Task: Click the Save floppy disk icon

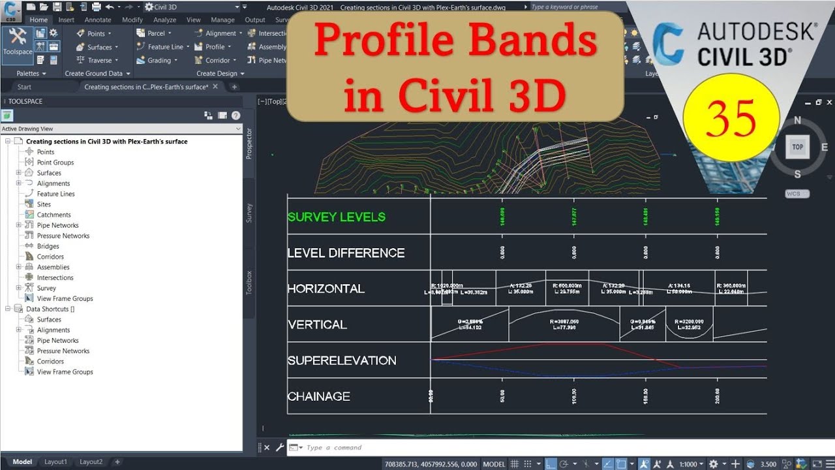Action: (x=57, y=7)
